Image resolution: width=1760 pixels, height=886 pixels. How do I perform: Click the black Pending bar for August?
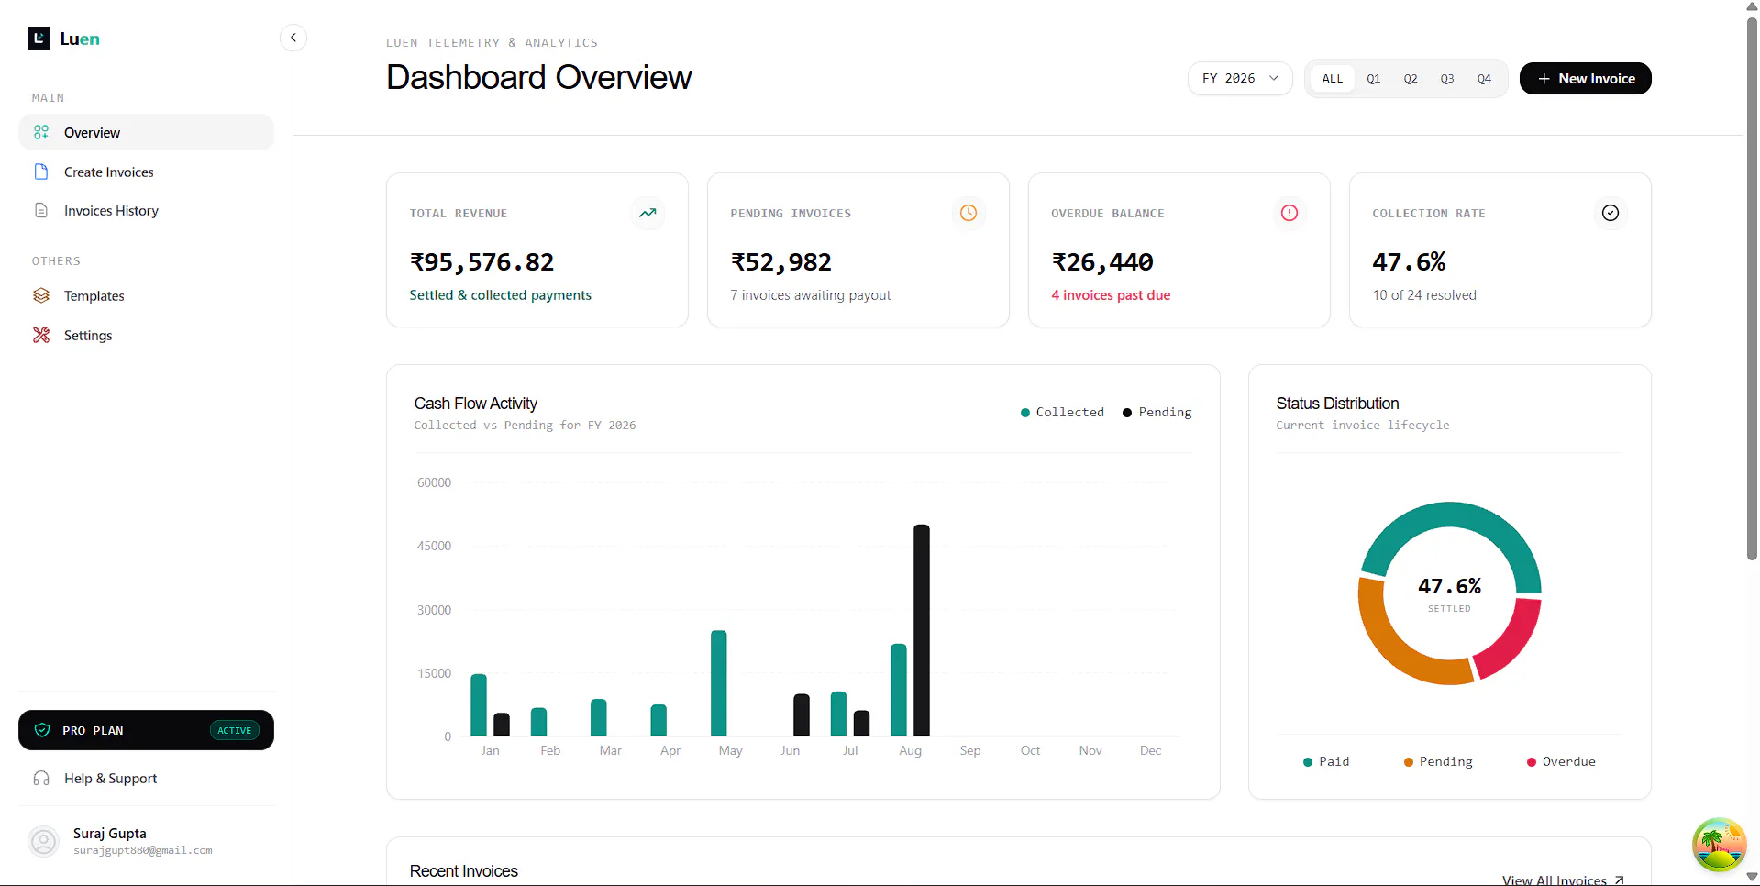tap(922, 630)
